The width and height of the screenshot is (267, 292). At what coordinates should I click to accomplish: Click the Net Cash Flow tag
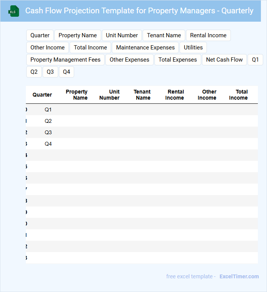click(x=224, y=60)
